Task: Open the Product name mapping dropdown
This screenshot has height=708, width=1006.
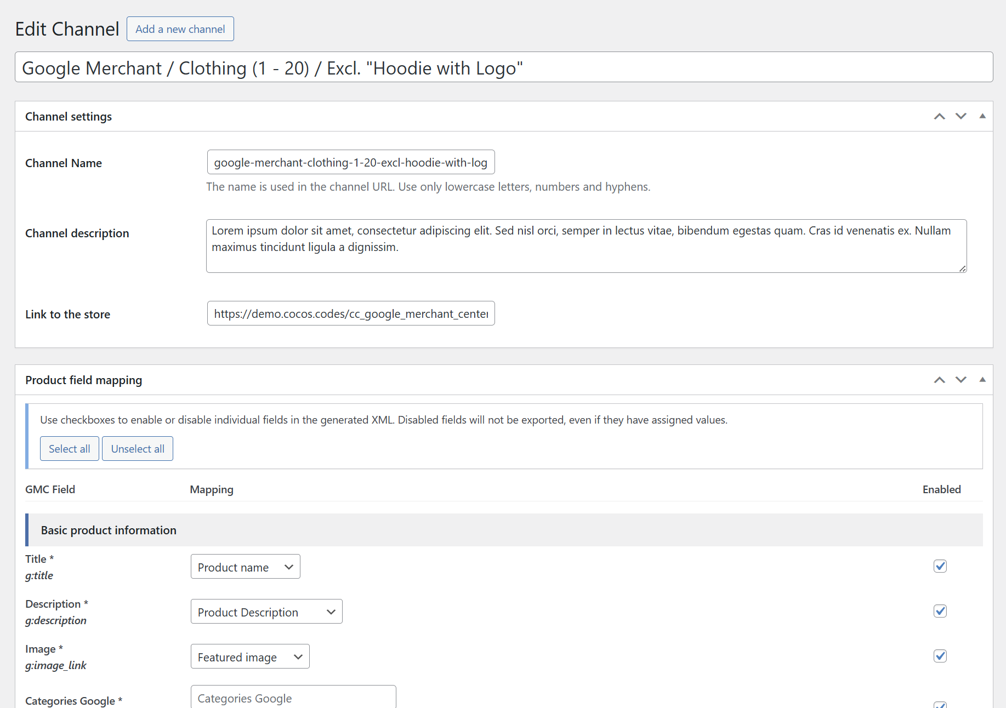Action: 245,567
